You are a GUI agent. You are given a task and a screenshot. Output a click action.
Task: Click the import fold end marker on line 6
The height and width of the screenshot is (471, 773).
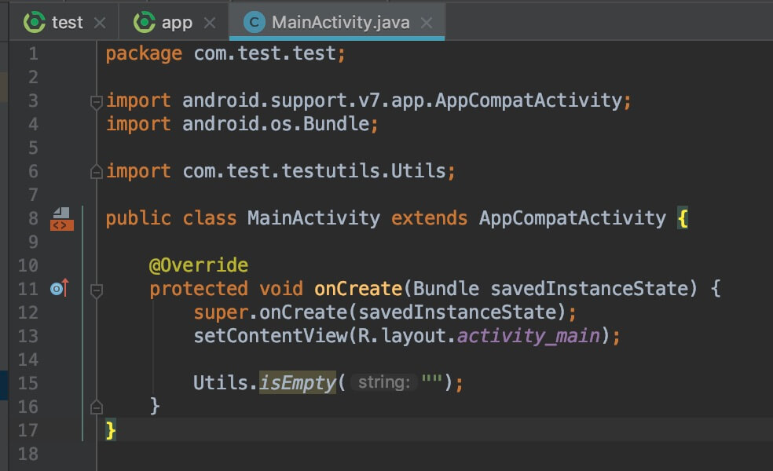pos(96,172)
